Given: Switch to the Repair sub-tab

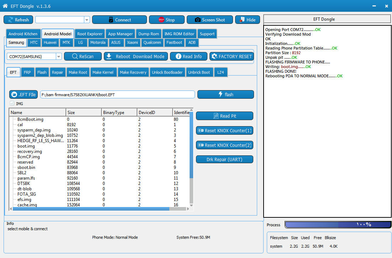Looking at the screenshot, I should pyautogui.click(x=58, y=72).
